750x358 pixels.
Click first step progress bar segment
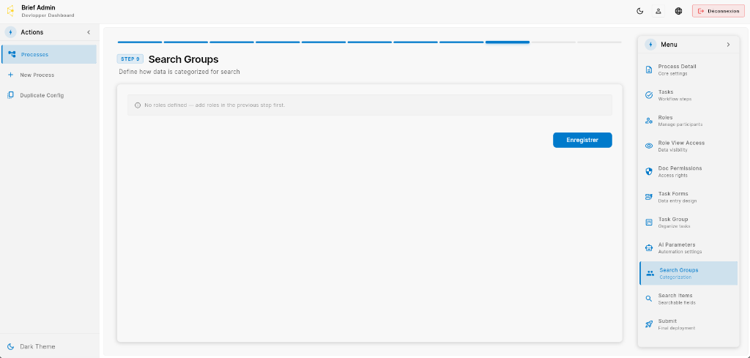pos(140,42)
